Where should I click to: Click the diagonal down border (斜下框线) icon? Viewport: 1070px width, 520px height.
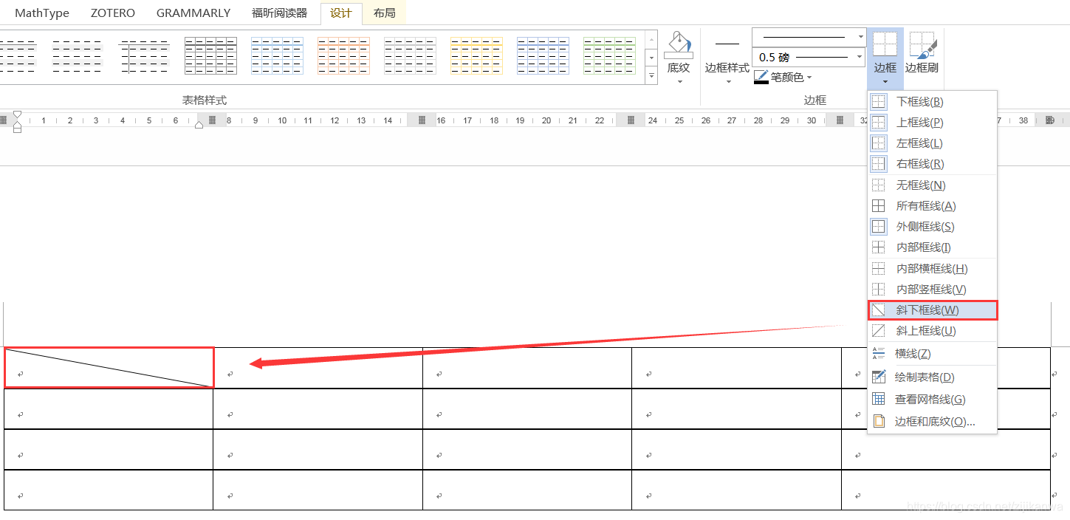click(879, 310)
